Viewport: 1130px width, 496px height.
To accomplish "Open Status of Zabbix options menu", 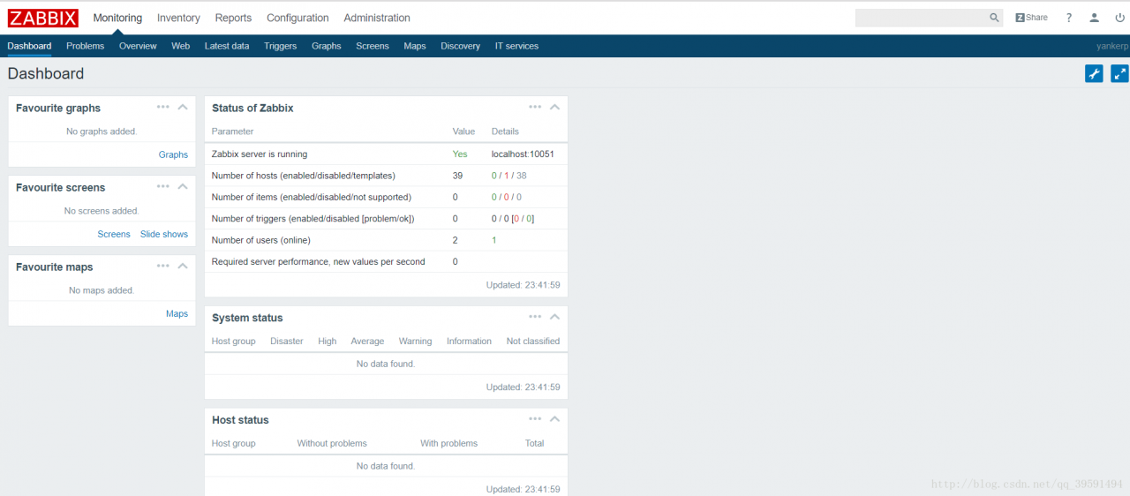I will pos(535,107).
